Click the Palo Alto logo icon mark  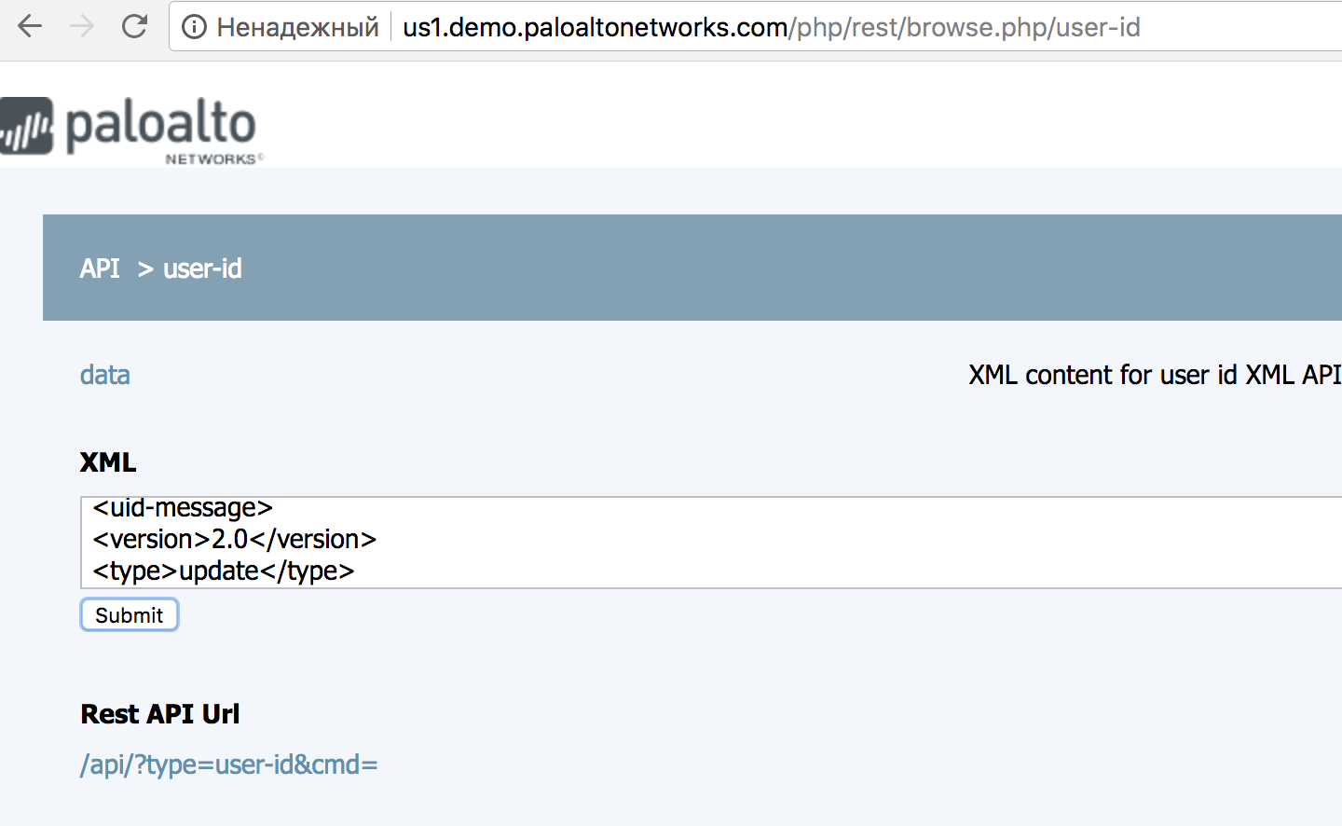[x=26, y=125]
